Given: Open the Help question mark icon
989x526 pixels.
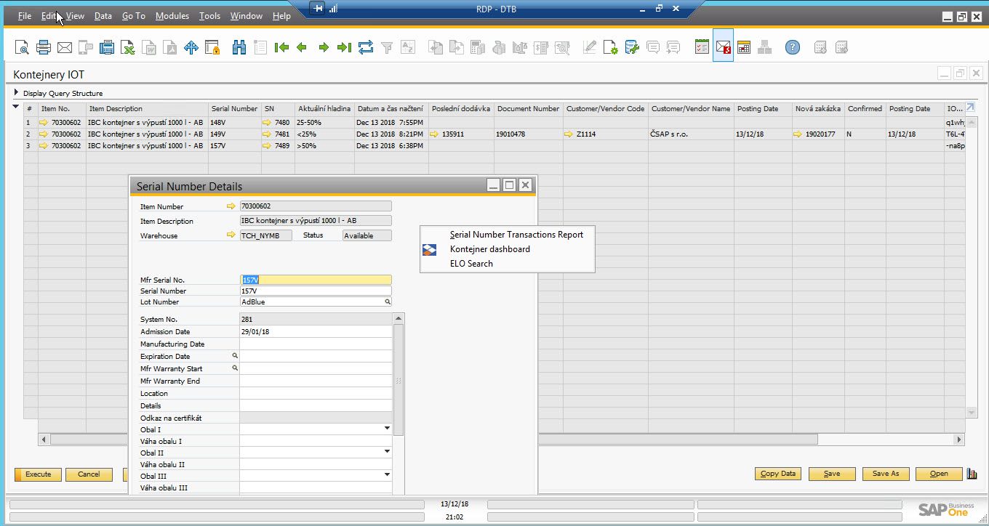Looking at the screenshot, I should (793, 48).
